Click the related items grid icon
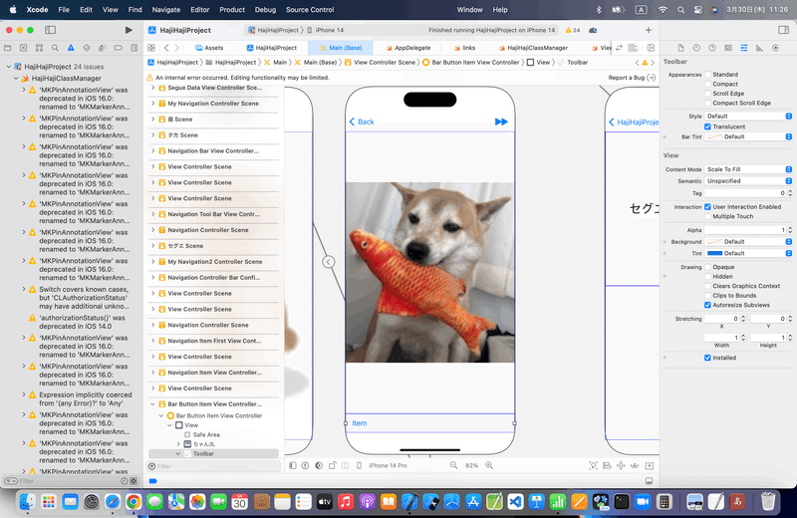Viewport: 797px width, 518px height. [x=151, y=48]
